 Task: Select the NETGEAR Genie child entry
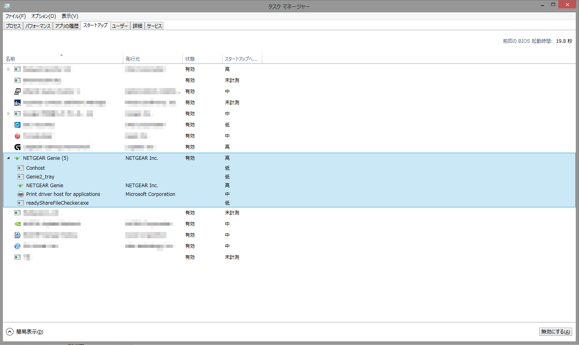[x=45, y=186]
